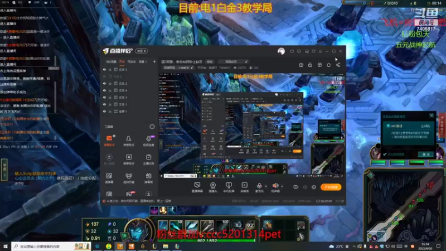This screenshot has height=251, width=446.
Task: Select the first scene tab
Action: (x=111, y=62)
